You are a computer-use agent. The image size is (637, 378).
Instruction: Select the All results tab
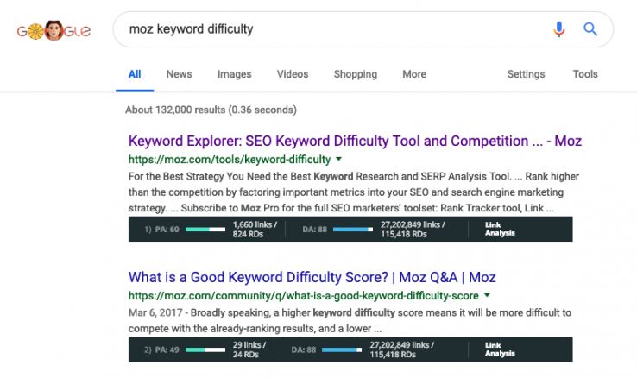pos(135,74)
